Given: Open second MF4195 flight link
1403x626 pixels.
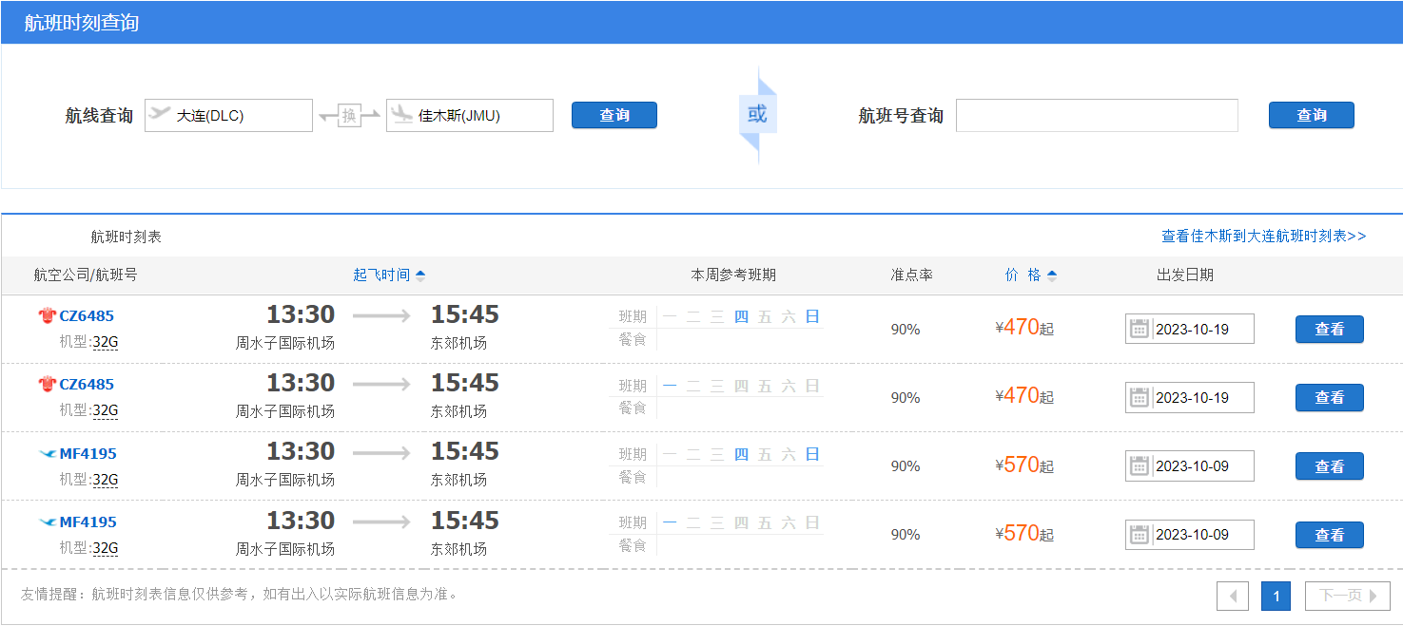Looking at the screenshot, I should (88, 522).
